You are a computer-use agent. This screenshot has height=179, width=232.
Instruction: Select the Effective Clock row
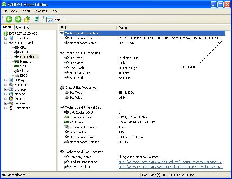click(142, 73)
